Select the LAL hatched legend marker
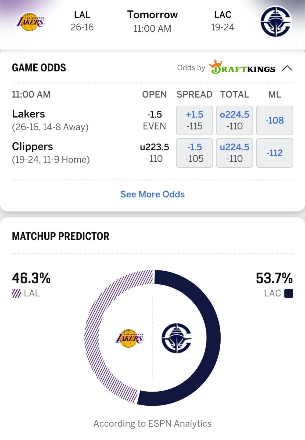Screen dimensions: 305x440 [17, 293]
